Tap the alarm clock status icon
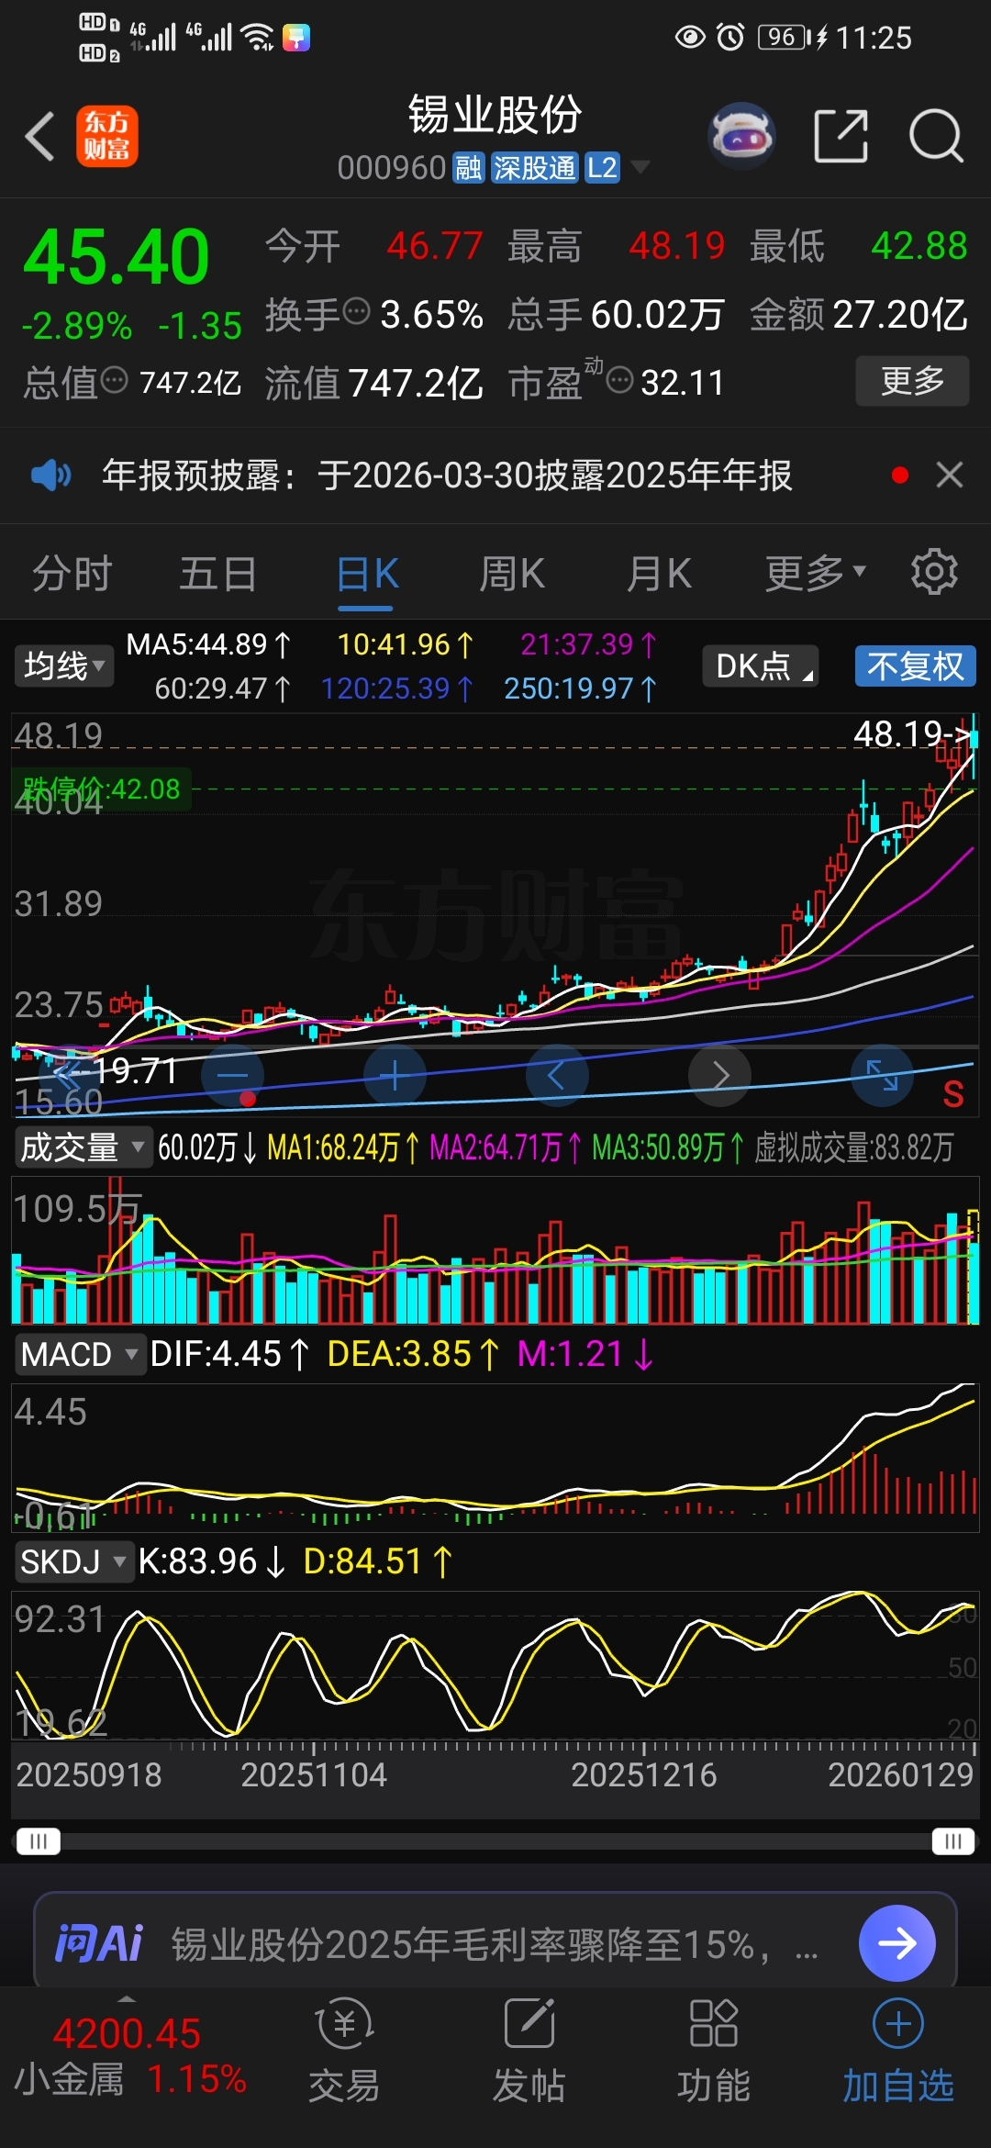Viewport: 991px width, 2148px height. tap(730, 37)
